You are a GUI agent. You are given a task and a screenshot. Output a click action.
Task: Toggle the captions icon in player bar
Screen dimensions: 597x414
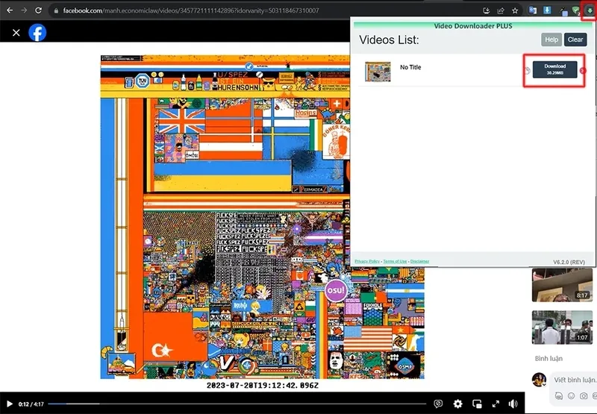tap(439, 404)
